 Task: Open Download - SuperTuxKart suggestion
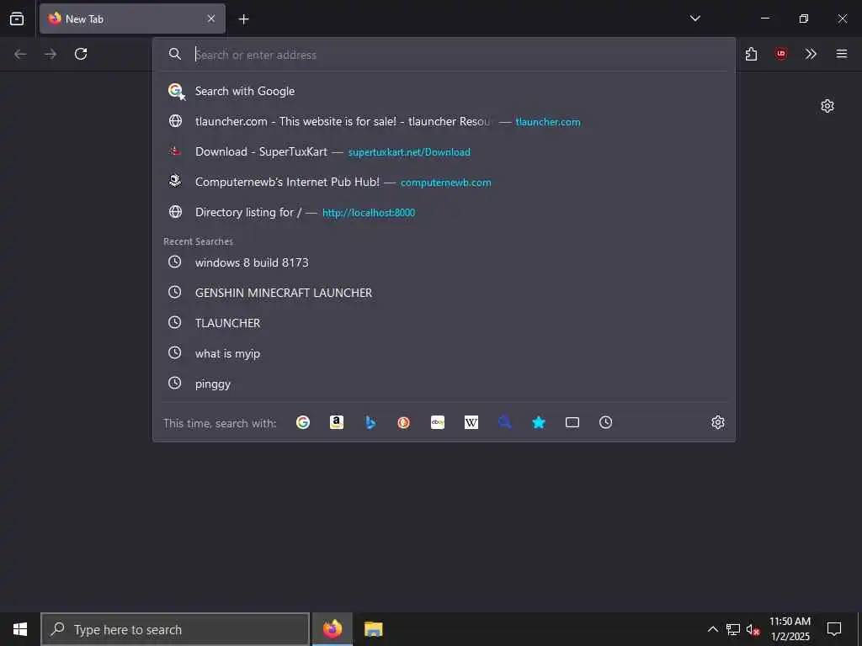[444, 151]
